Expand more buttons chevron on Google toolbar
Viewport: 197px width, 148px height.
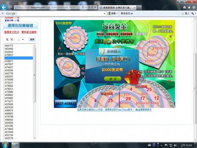[x=132, y=13]
